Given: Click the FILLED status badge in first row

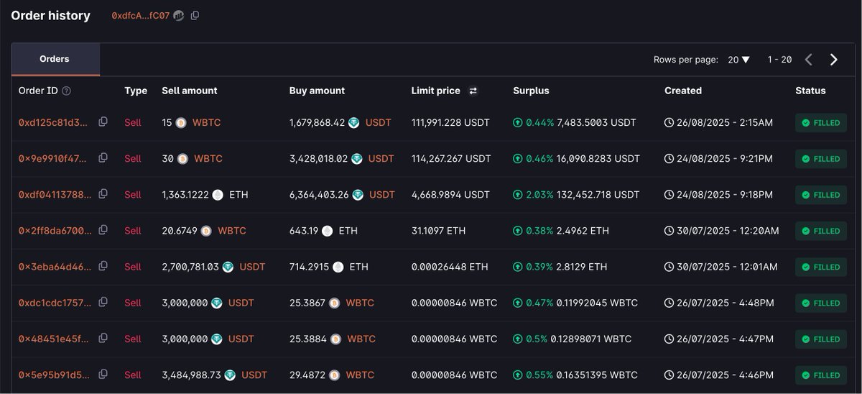Looking at the screenshot, I should click(x=820, y=123).
